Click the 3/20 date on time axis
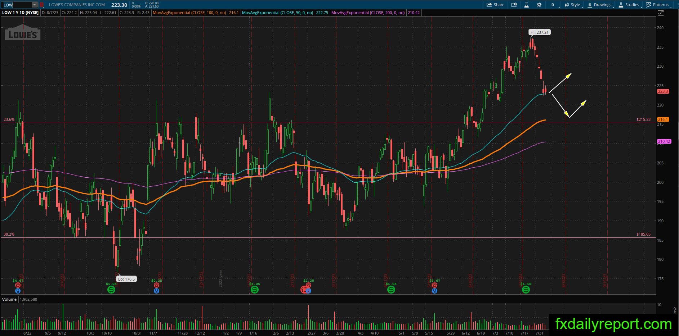The width and height of the screenshot is (679, 336). (x=340, y=333)
